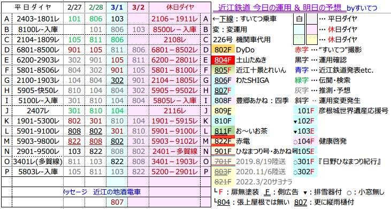Click the 5200－2901レ holiday cell
Image resolution: width=391 pixels, height=209 pixels.
175,172
